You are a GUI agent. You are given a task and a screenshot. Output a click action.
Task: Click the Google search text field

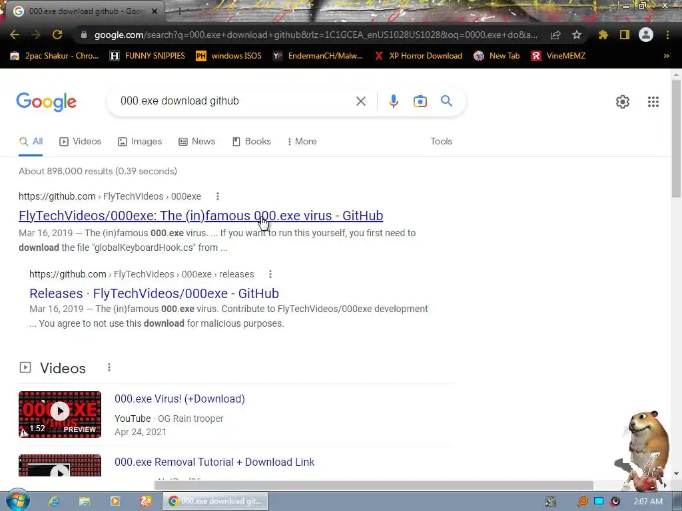(235, 101)
